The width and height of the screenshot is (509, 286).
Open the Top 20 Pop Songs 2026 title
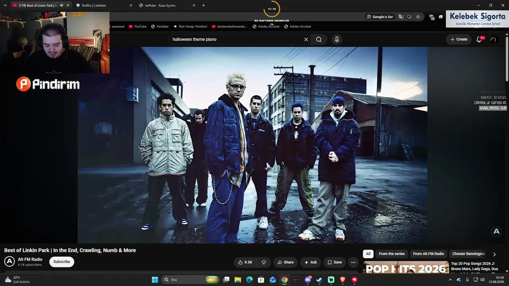[474, 266]
